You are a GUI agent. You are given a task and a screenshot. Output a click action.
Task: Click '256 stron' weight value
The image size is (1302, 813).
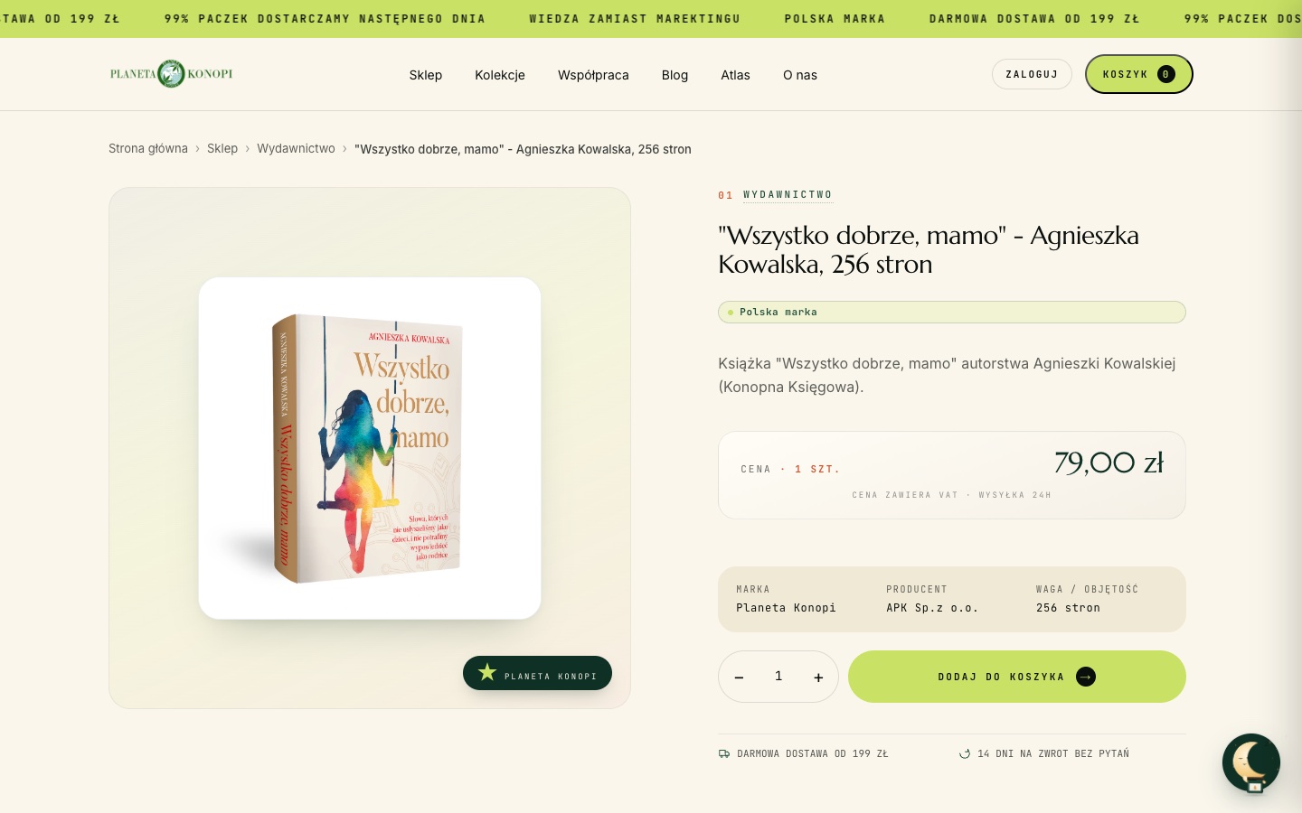pos(1068,608)
